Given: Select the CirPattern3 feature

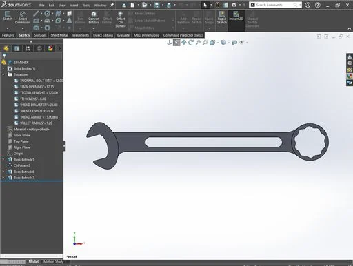Looking at the screenshot, I should [22, 165].
